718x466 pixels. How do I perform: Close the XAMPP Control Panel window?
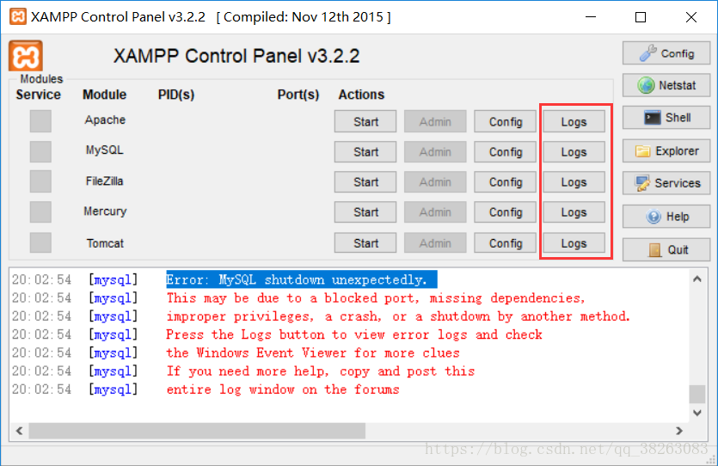691,17
